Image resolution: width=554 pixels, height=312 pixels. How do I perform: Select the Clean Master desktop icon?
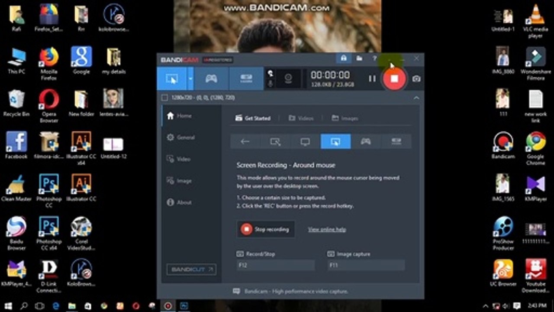click(16, 188)
